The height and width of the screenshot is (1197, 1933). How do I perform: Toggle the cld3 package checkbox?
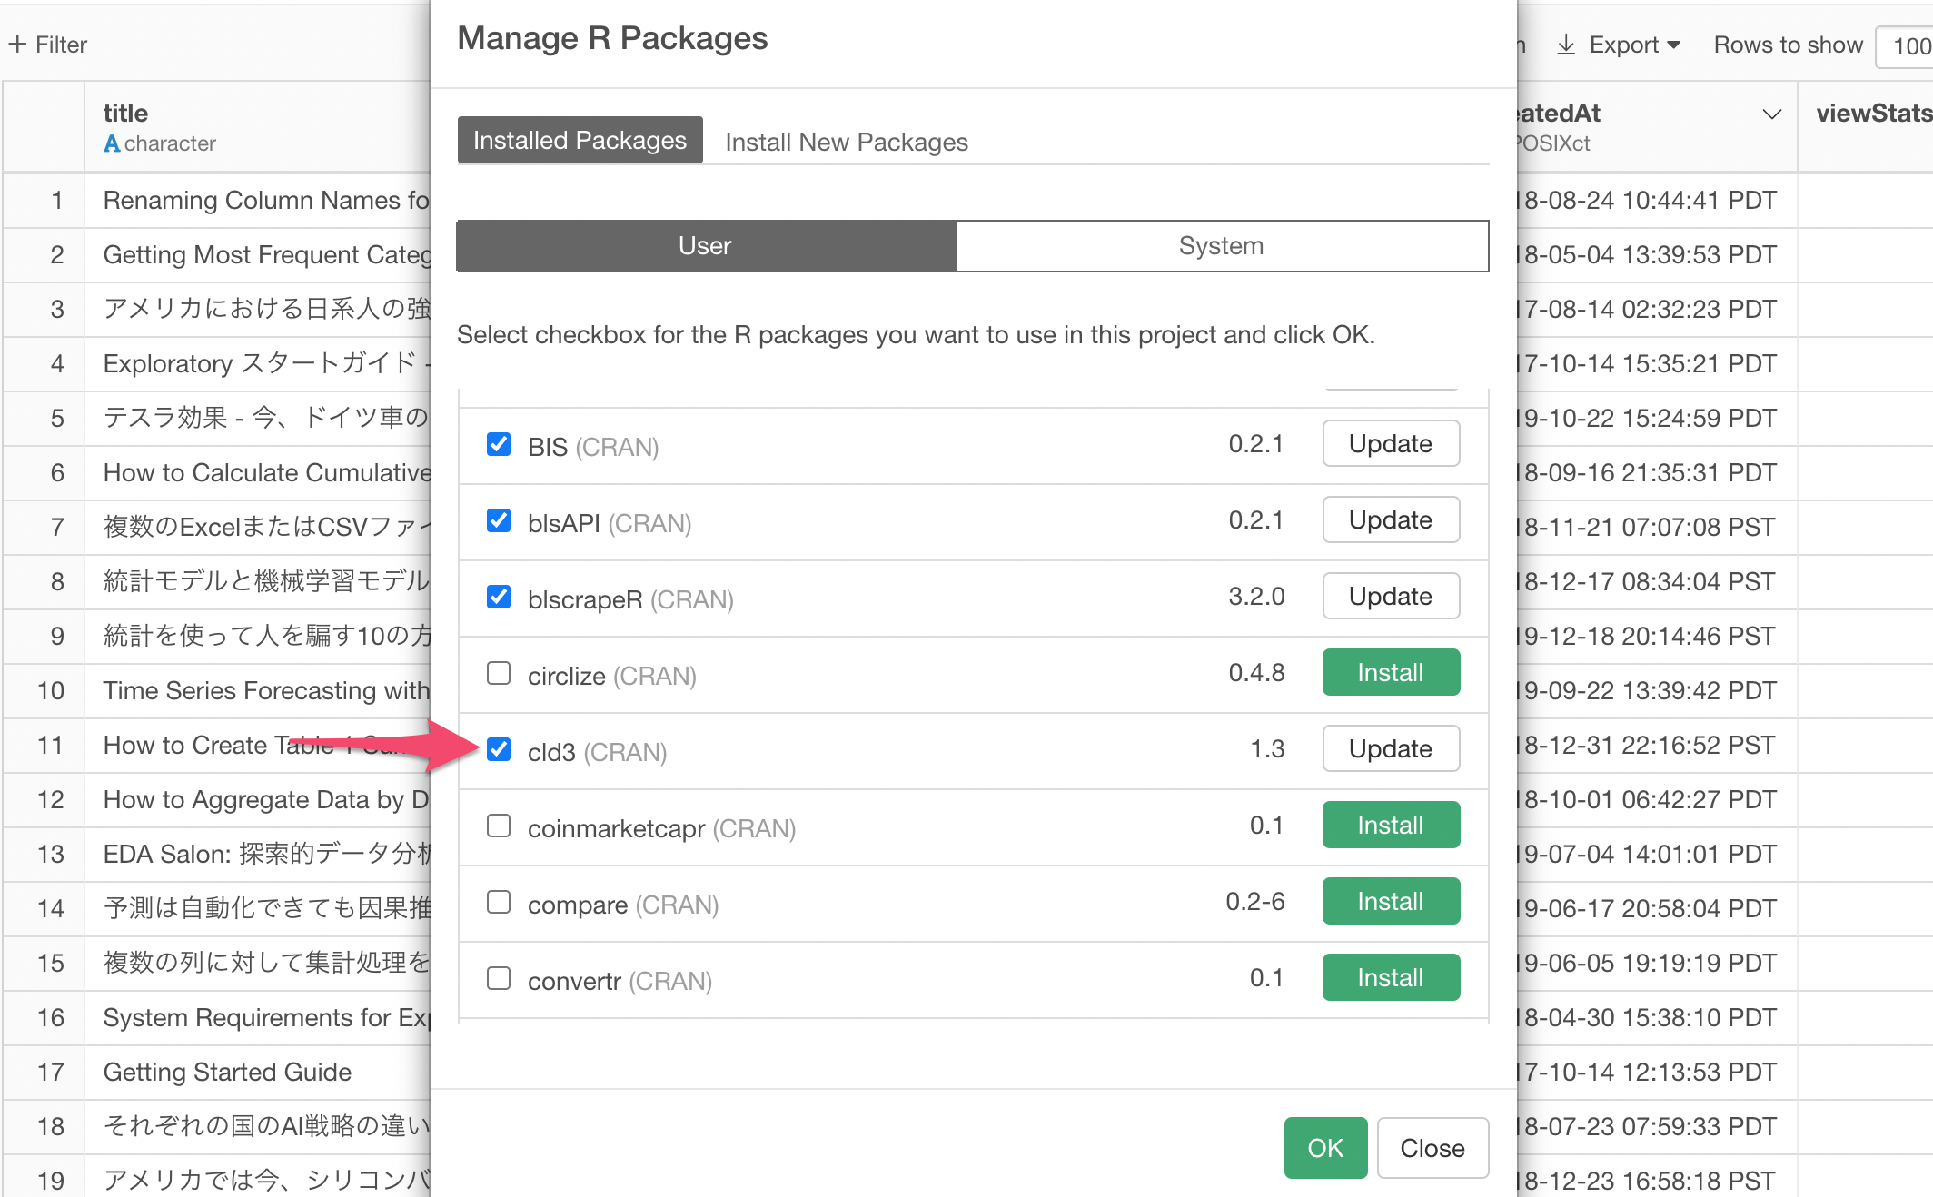pyautogui.click(x=499, y=749)
